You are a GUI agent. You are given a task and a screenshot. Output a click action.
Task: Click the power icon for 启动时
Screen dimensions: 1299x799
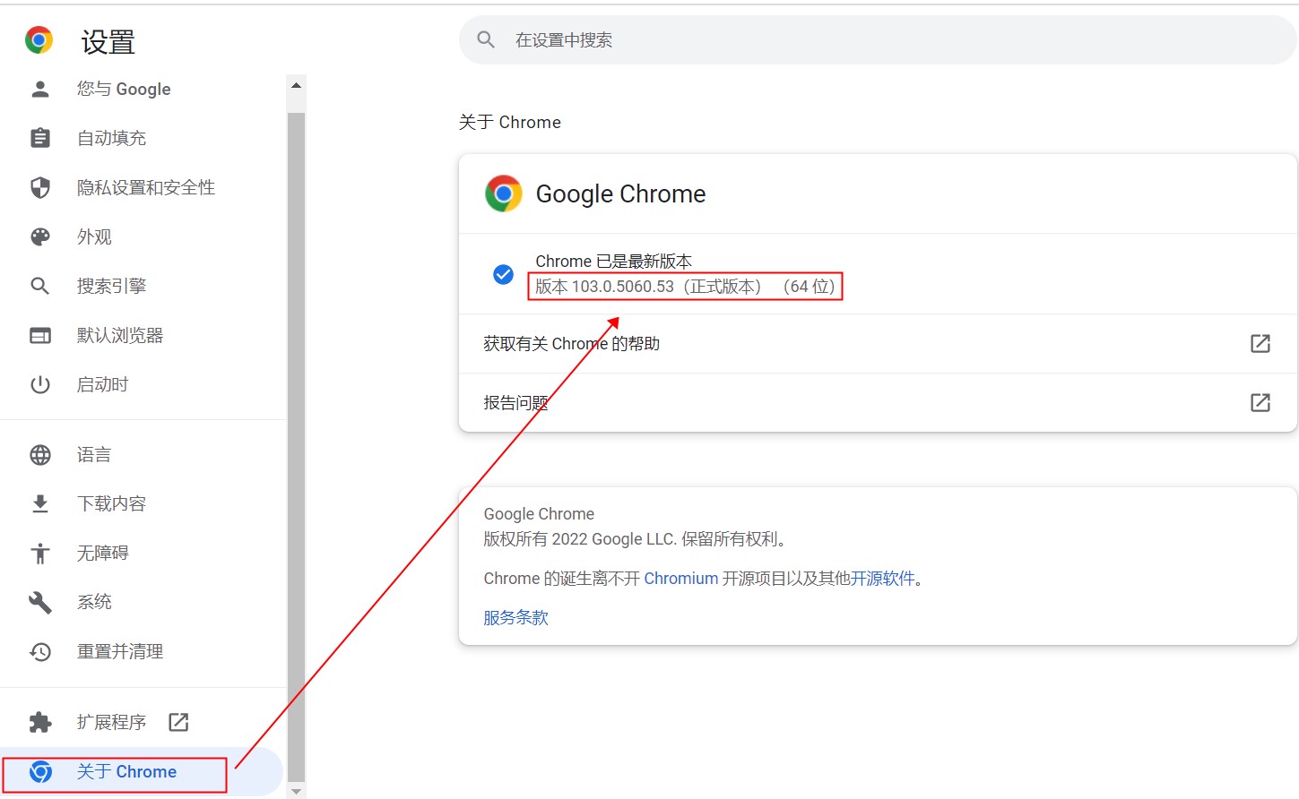point(40,384)
